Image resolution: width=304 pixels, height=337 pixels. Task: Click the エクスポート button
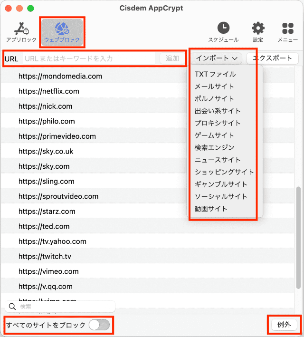273,58
